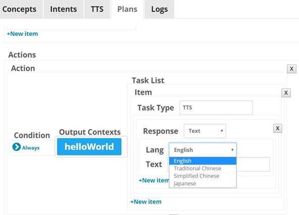
Task: Click the Always condition arrow icon
Action: click(17, 147)
